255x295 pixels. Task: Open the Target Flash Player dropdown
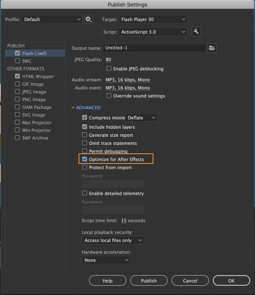pyautogui.click(x=153, y=19)
